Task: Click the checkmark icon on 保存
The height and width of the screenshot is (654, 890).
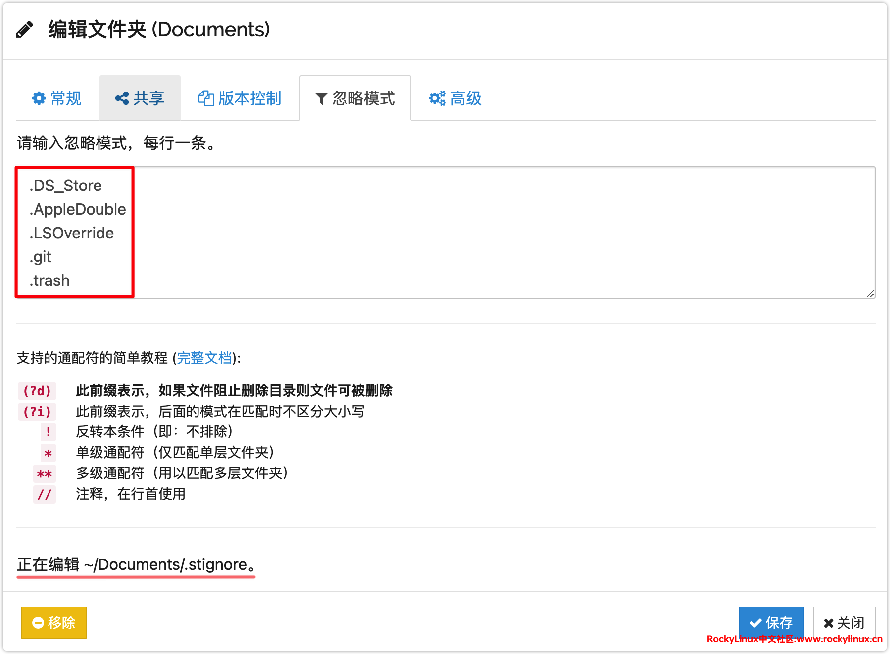Action: point(755,623)
